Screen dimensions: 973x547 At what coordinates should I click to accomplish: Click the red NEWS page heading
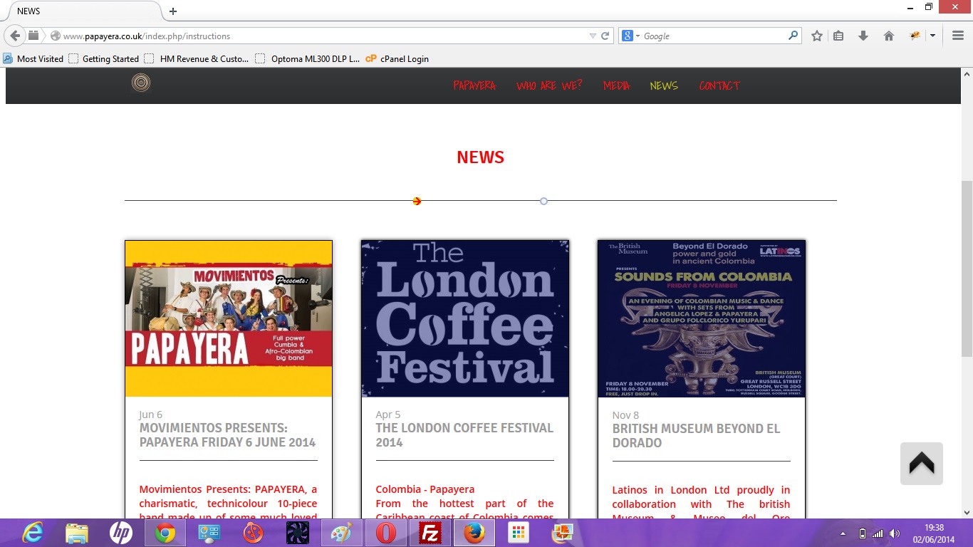(x=481, y=157)
